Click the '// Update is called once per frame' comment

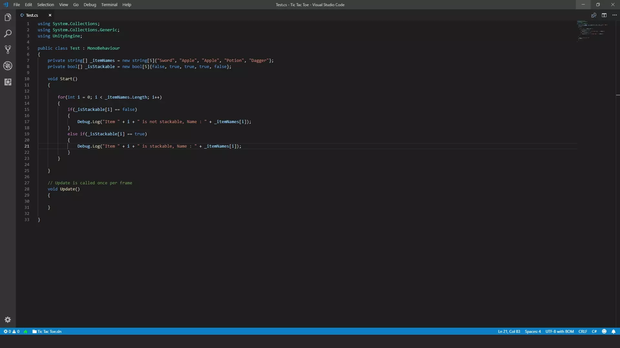tap(90, 183)
